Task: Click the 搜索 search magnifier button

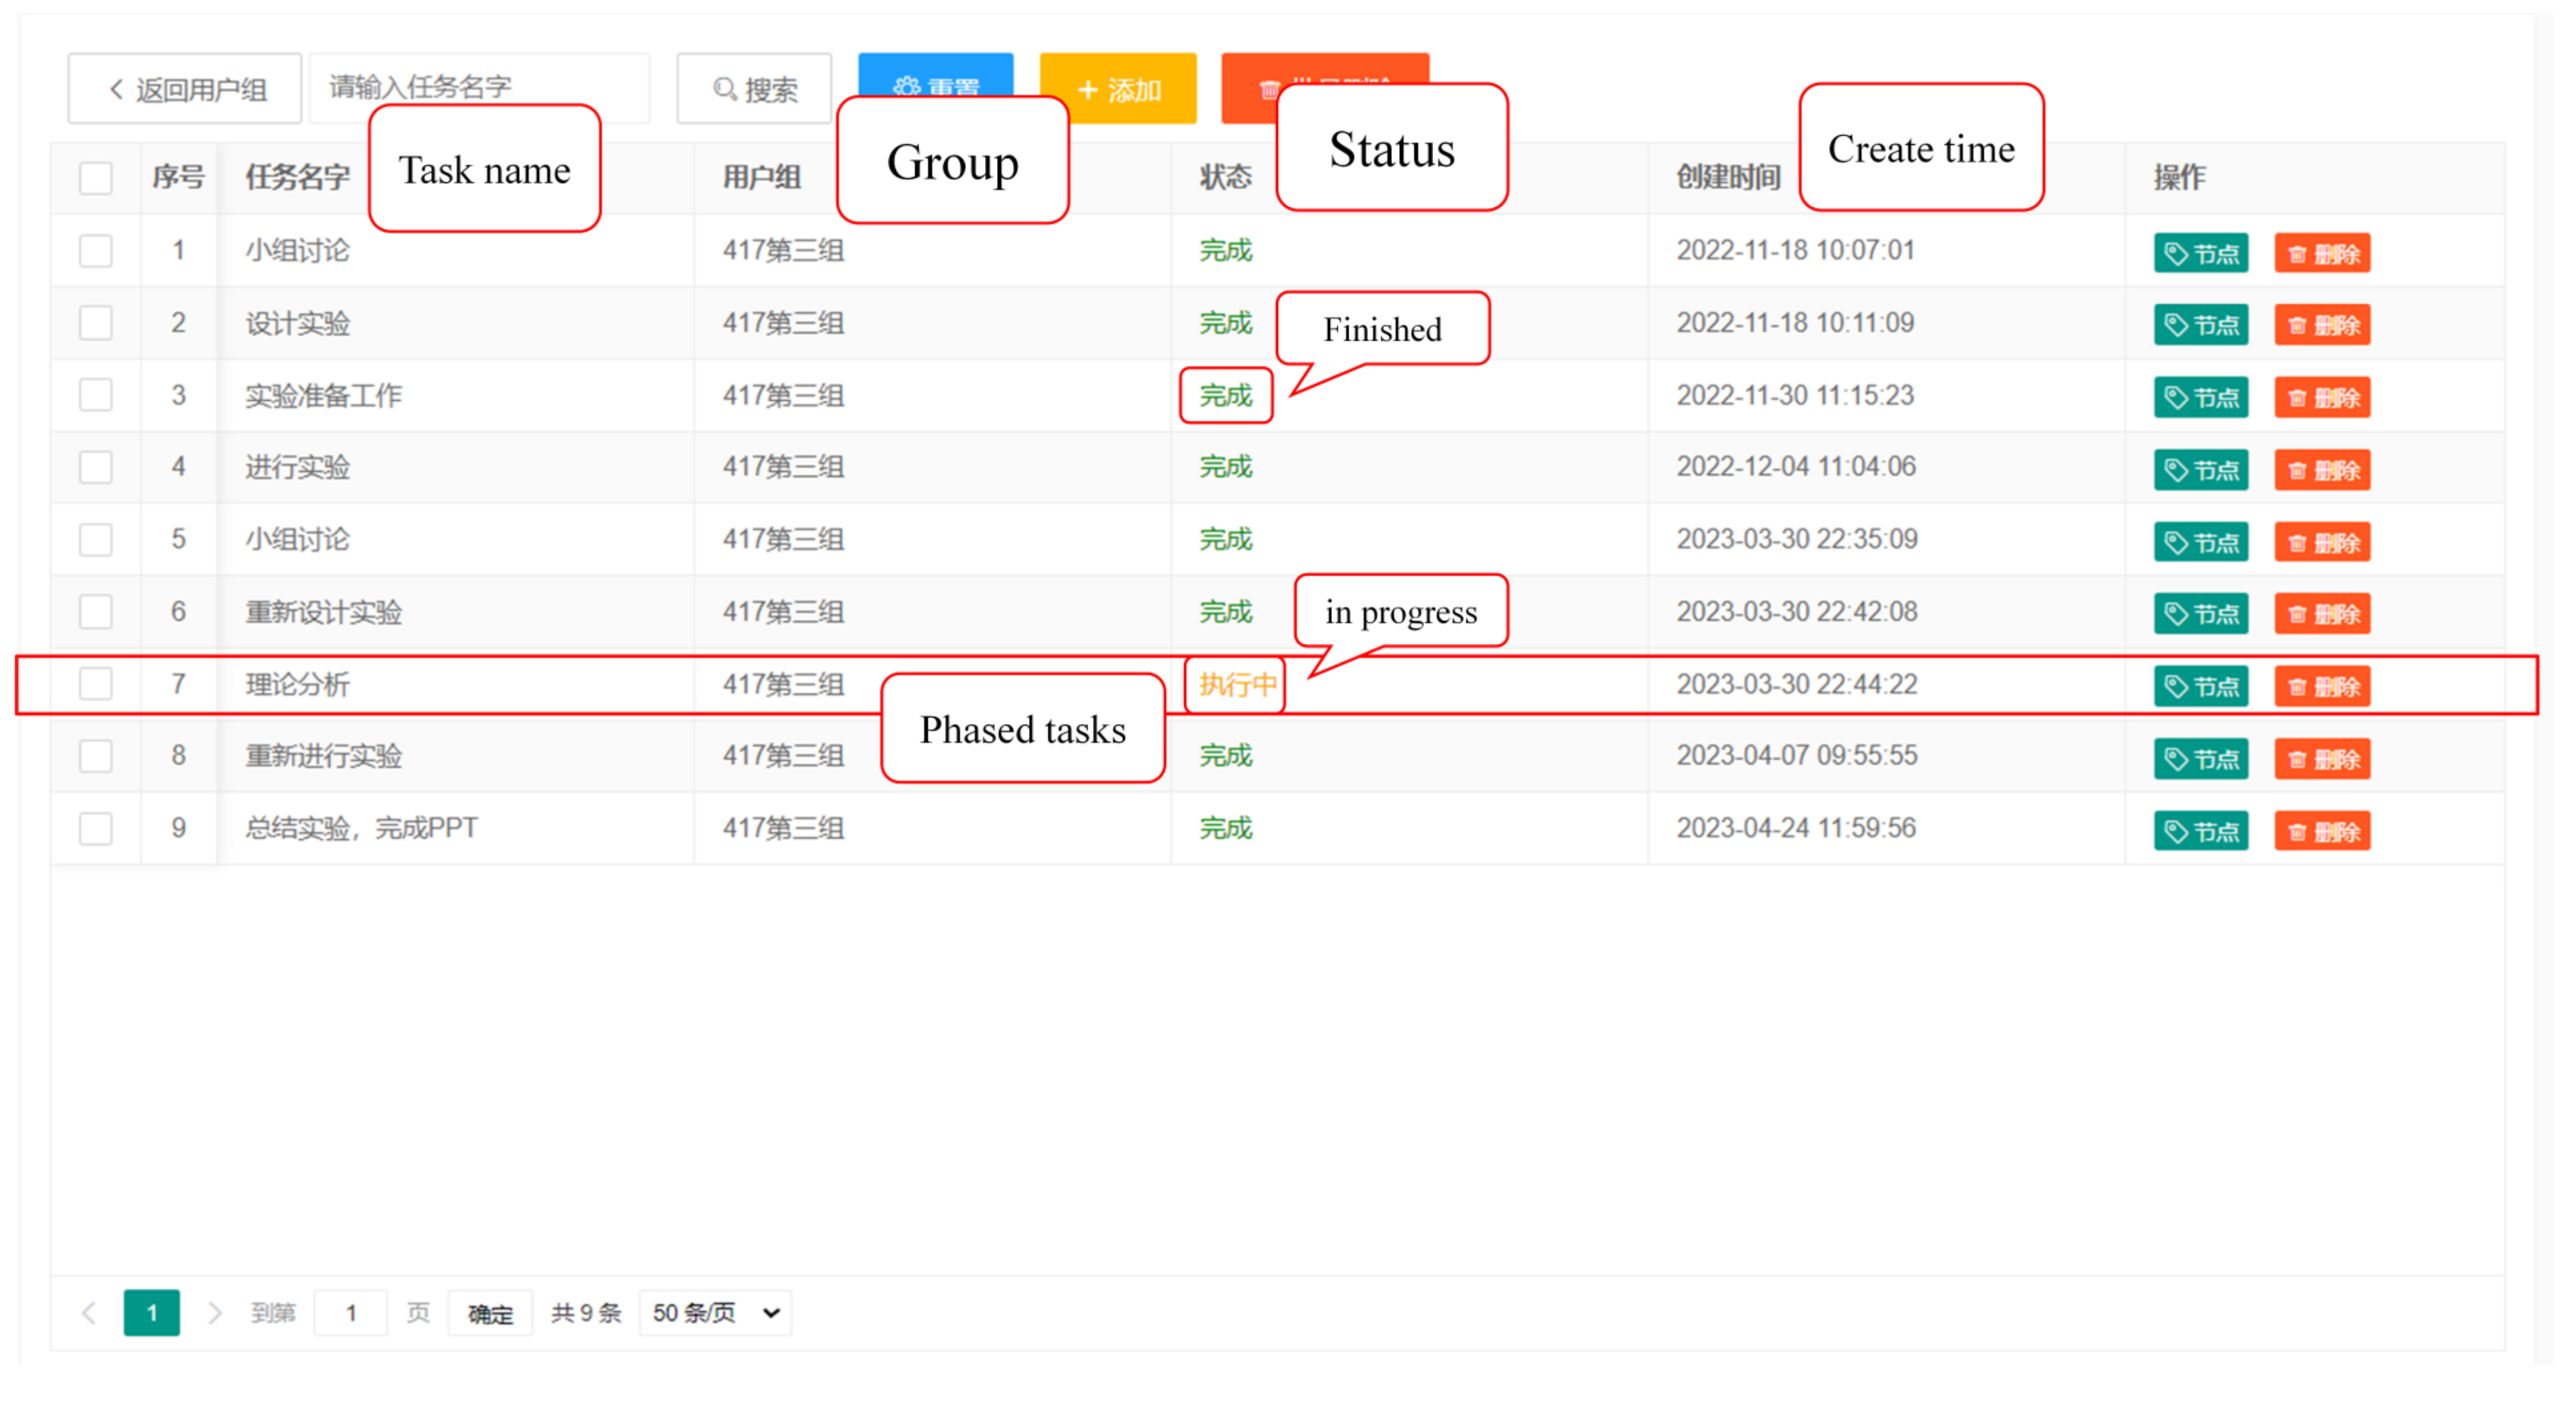Action: pyautogui.click(x=754, y=89)
